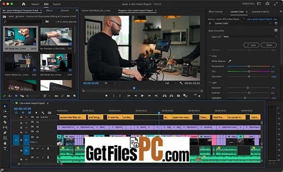The height and width of the screenshot is (172, 283).
Task: Reset the Lumetri Color effect icon
Action: coord(276,23)
